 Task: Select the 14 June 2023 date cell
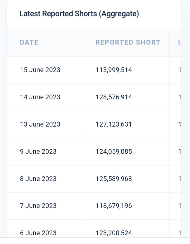tap(40, 97)
